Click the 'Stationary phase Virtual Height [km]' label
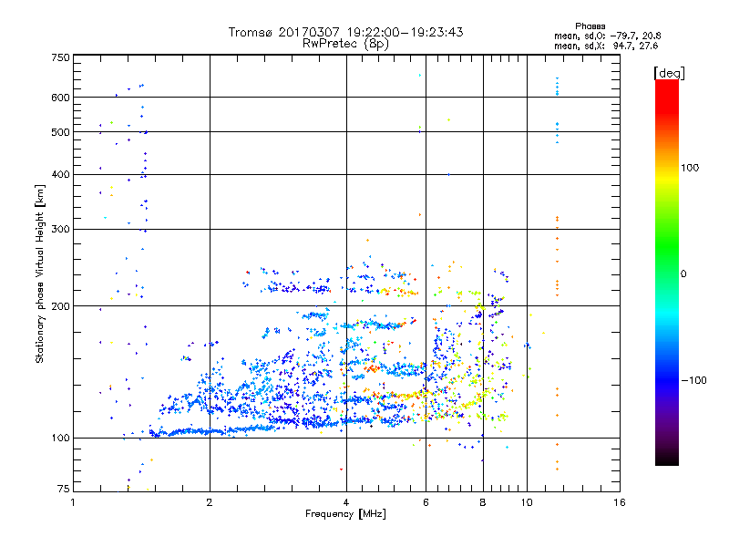The width and height of the screenshot is (729, 547). click(40, 274)
